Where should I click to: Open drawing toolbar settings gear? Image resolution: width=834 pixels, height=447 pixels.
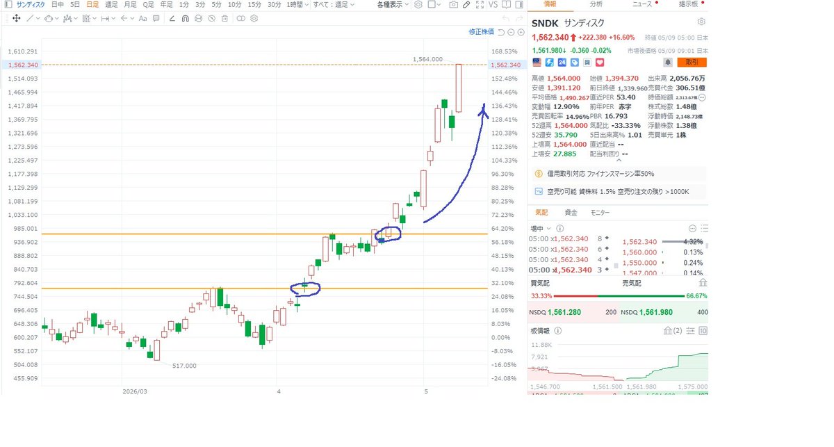[254, 18]
